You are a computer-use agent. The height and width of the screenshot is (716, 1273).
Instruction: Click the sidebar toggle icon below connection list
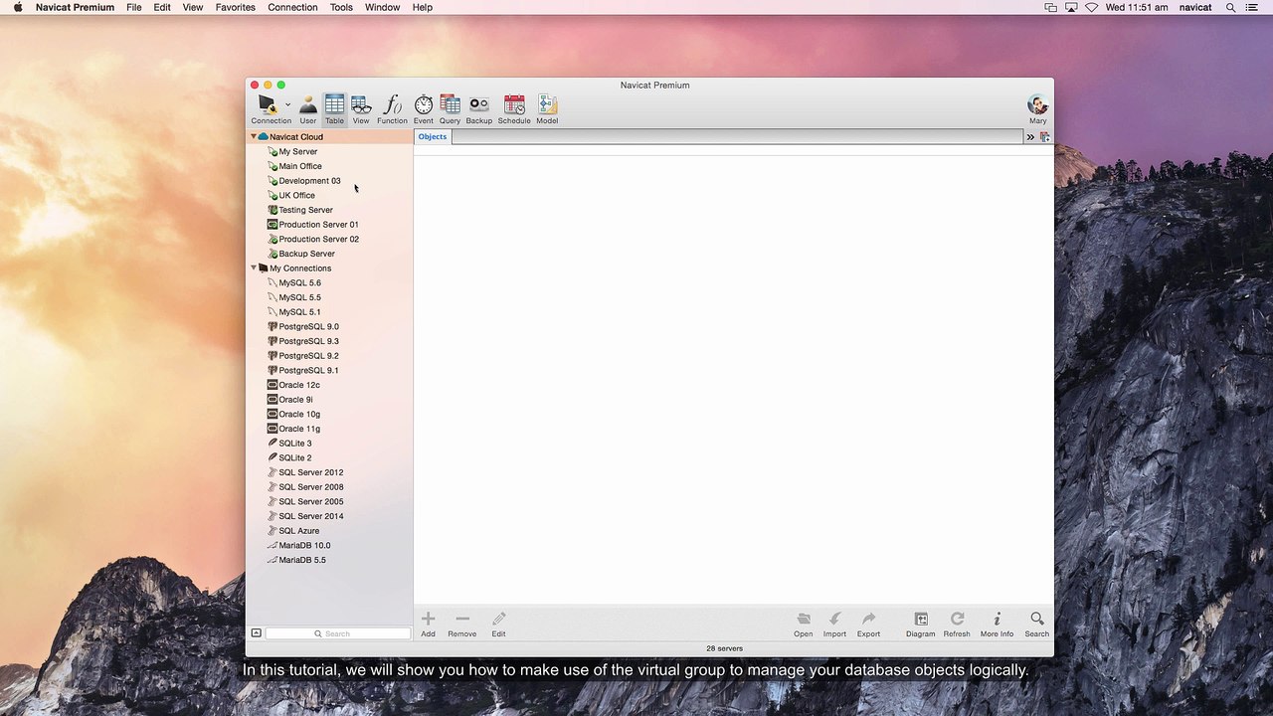[256, 633]
